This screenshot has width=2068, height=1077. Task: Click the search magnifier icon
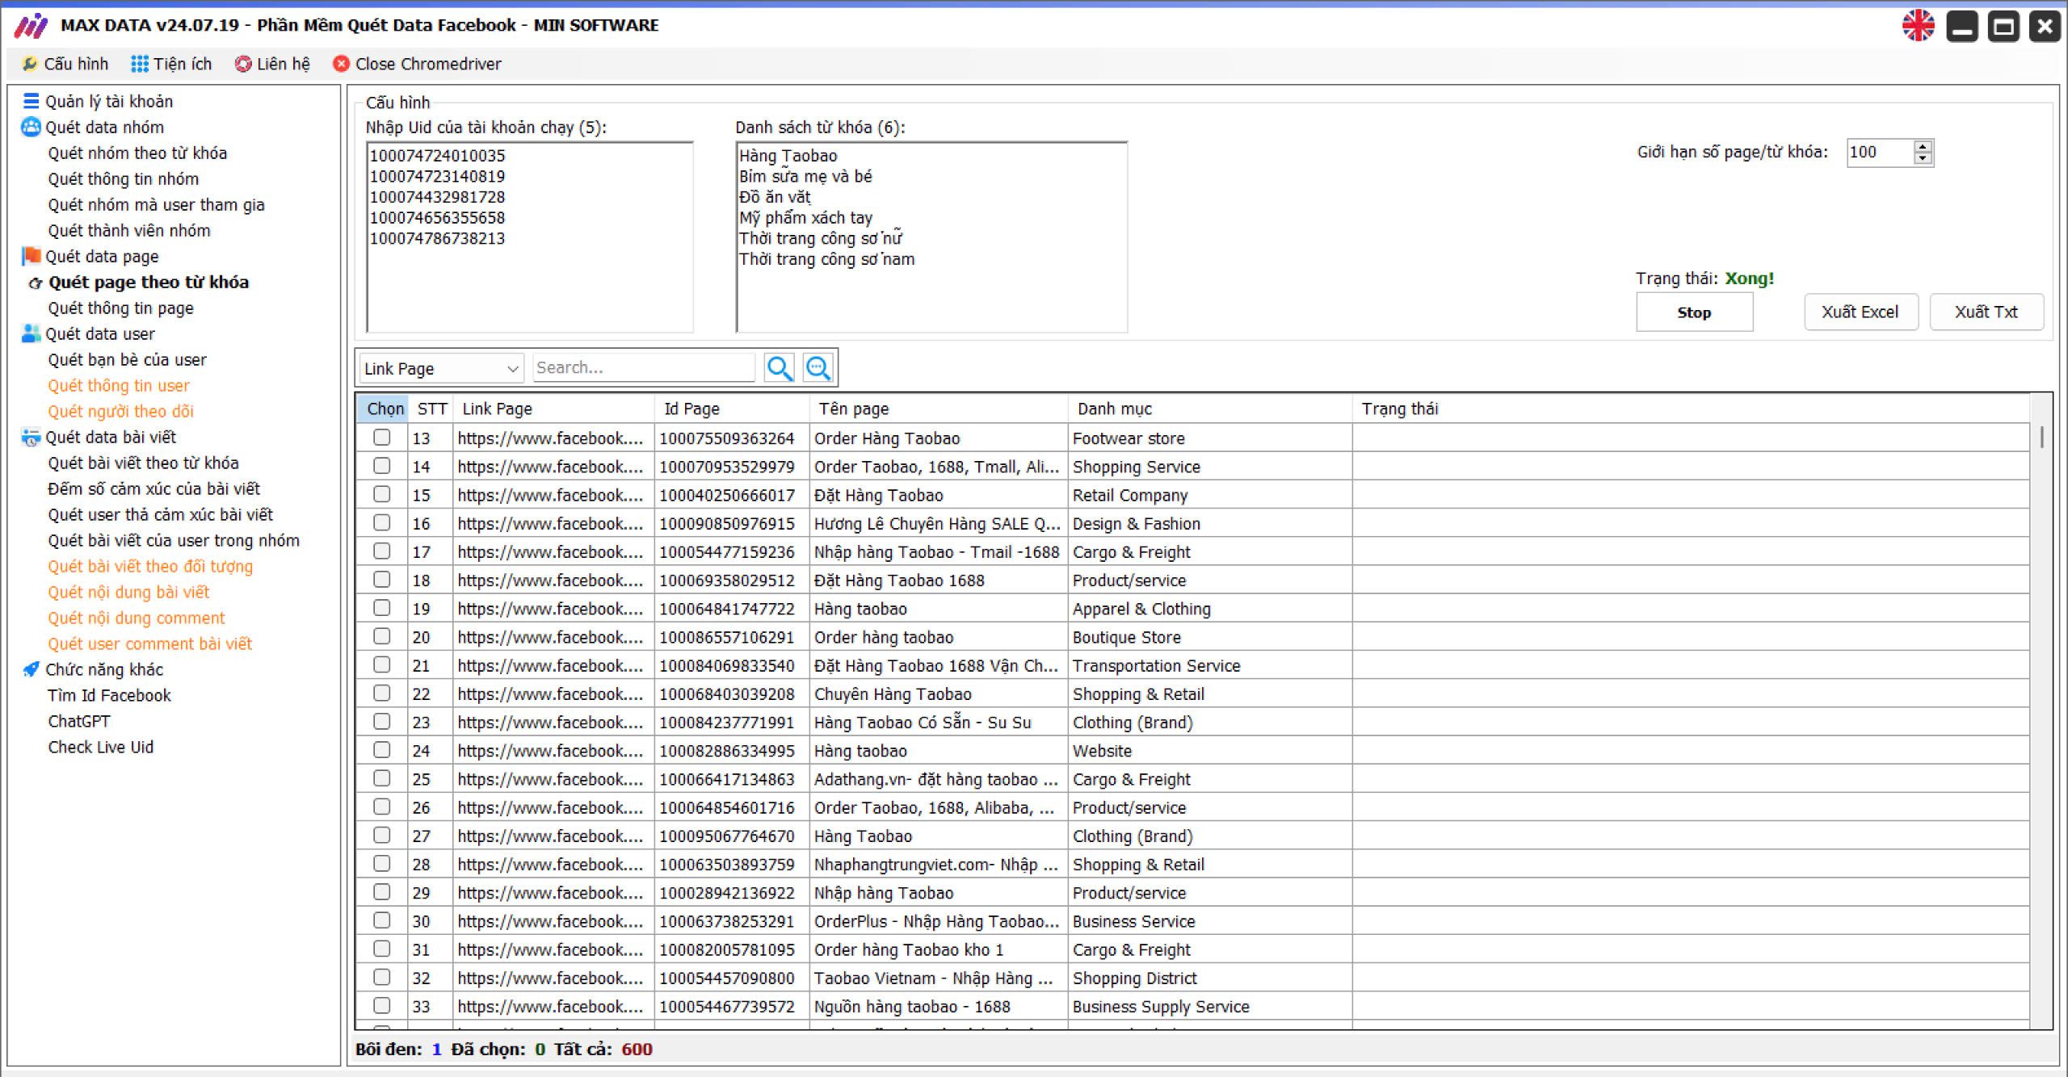coord(779,368)
